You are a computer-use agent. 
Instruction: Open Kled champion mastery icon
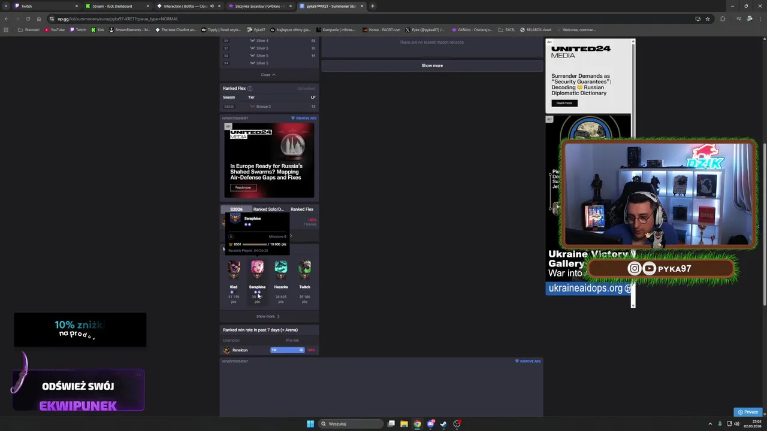point(234,268)
